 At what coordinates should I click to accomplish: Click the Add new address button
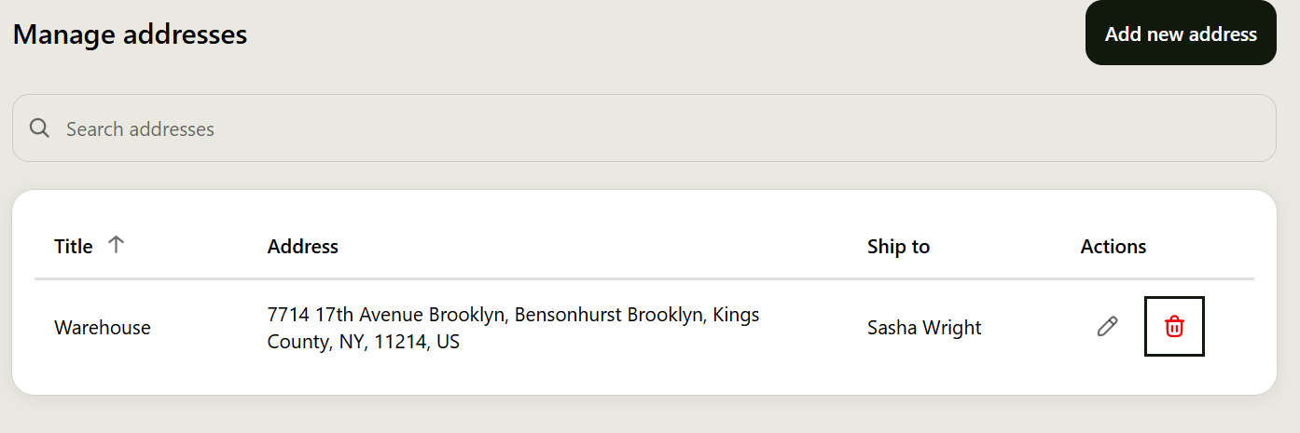1181,34
